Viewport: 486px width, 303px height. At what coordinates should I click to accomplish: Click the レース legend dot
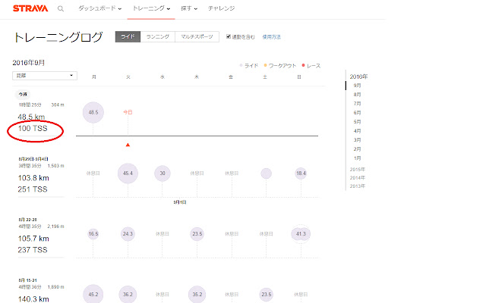click(304, 65)
